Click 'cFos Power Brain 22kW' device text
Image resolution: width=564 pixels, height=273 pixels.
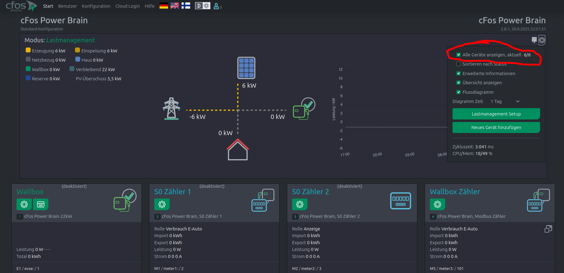coord(48,216)
